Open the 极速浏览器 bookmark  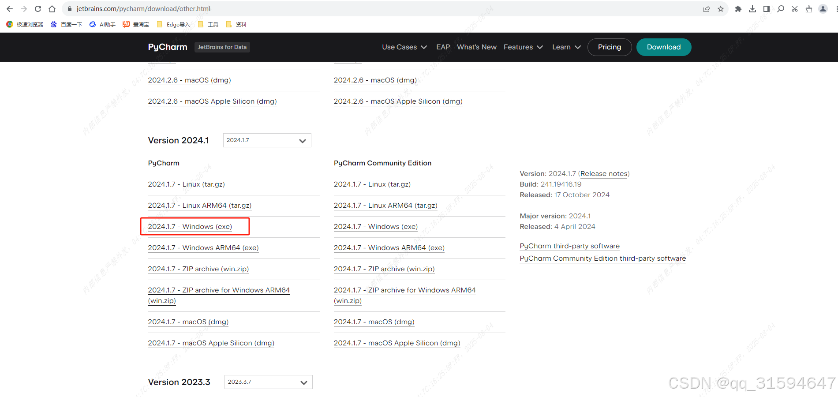coord(25,24)
